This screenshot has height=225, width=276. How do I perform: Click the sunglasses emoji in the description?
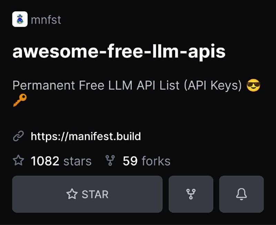[254, 85]
